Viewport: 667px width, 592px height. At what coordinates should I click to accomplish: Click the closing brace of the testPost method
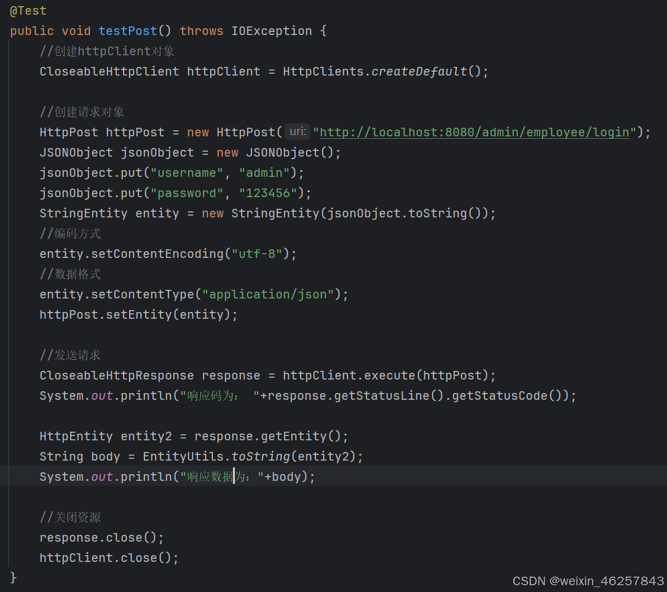(12, 577)
